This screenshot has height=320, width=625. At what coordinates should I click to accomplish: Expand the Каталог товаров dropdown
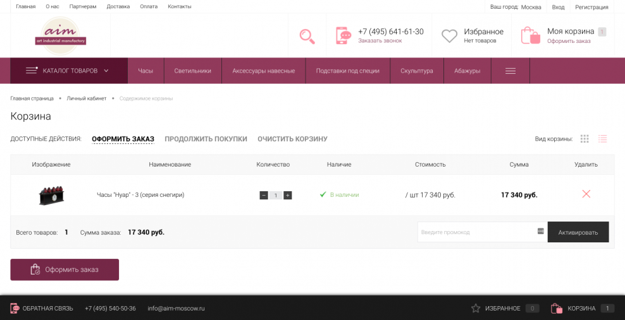click(68, 71)
